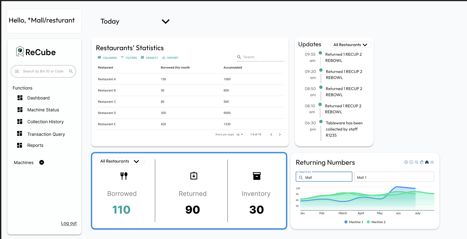Click the magnifier in Bin ID search box
Screen dimensions: 467x239
(71, 71)
